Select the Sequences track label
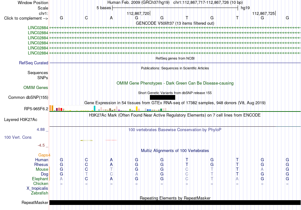301x210 pixels. click(x=38, y=73)
